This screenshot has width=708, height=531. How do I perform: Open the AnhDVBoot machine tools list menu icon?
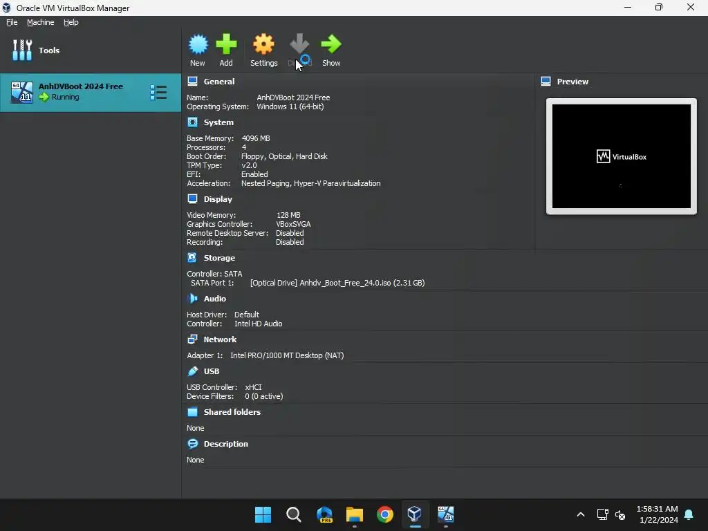tap(158, 93)
